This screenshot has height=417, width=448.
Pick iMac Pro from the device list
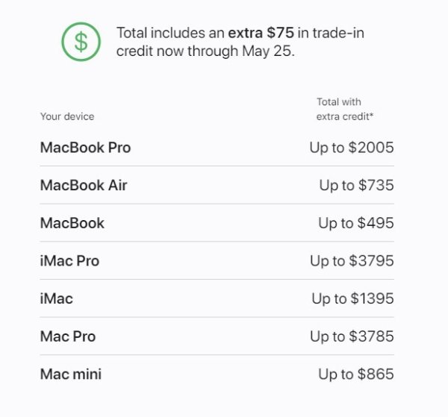pos(69,261)
